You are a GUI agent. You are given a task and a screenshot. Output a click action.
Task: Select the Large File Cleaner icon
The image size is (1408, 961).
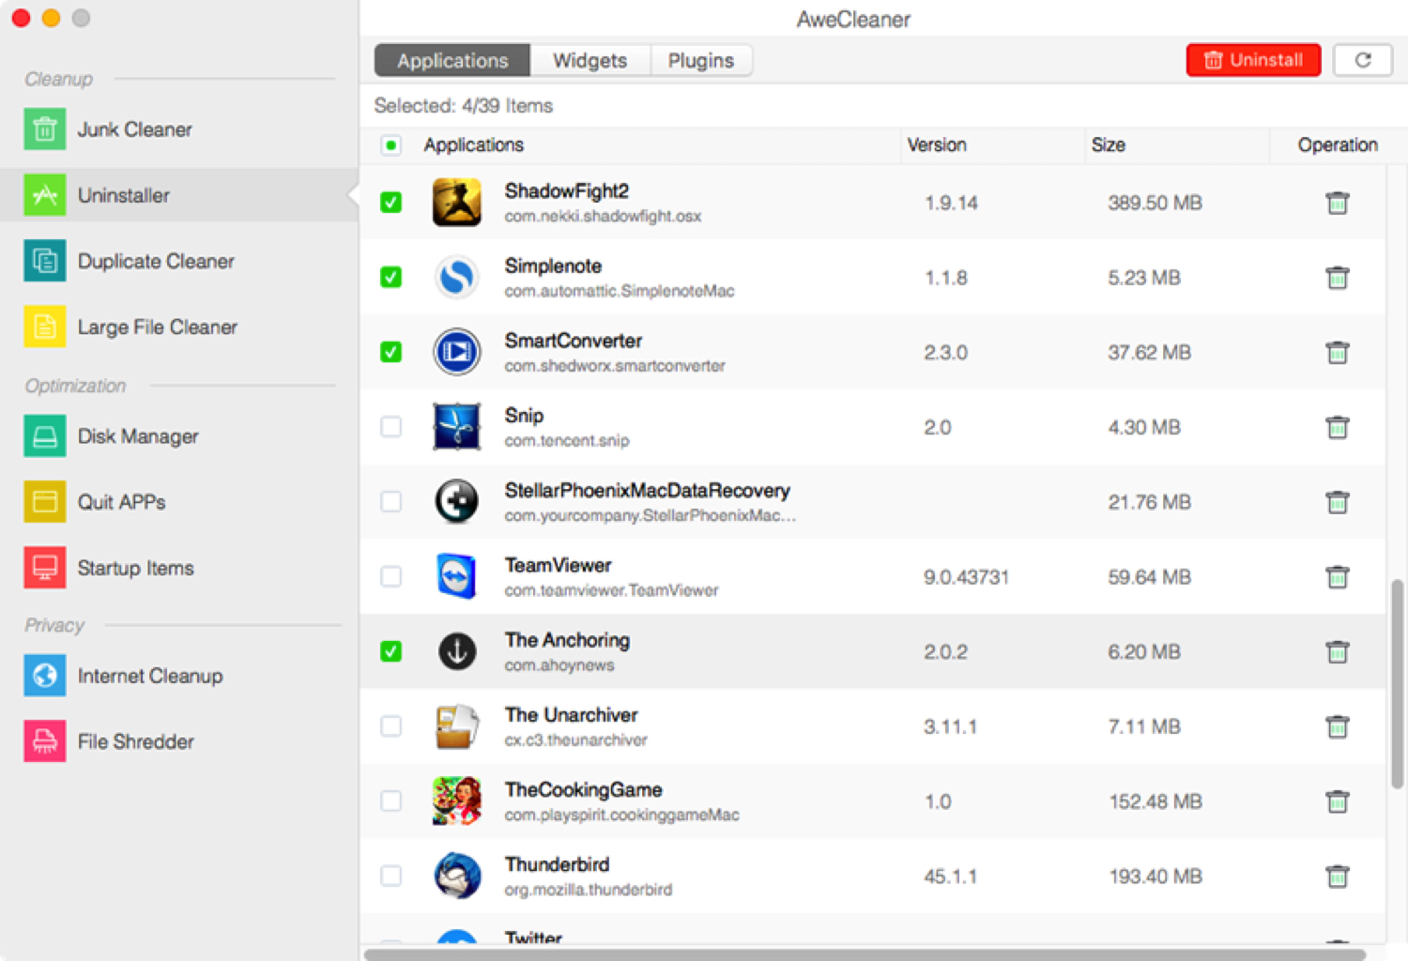tap(44, 327)
